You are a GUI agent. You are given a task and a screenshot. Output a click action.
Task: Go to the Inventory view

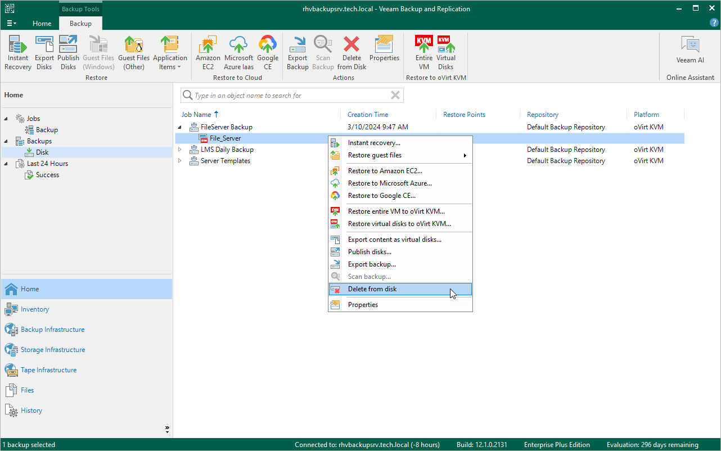[87, 309]
